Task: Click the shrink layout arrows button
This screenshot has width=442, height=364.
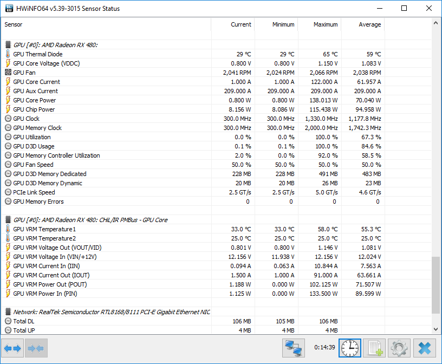Action: coord(36,348)
